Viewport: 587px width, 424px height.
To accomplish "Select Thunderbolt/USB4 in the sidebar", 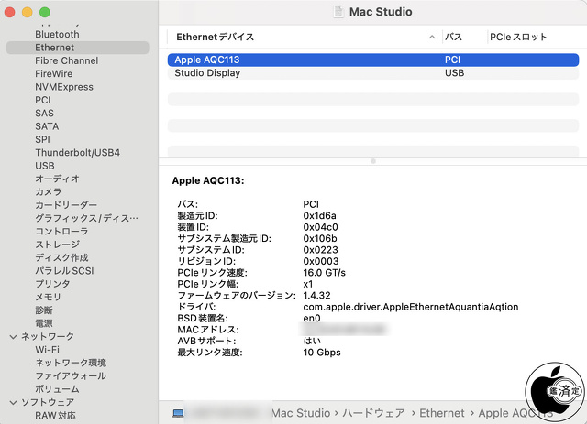I will tap(77, 152).
